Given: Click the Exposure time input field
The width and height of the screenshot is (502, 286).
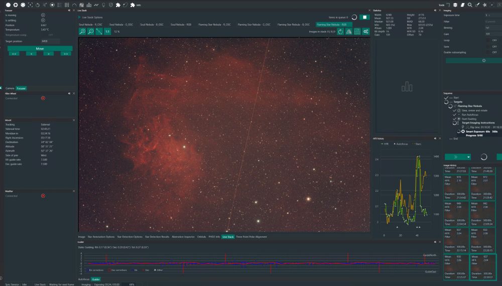Looking at the screenshot, I should click(493, 15).
